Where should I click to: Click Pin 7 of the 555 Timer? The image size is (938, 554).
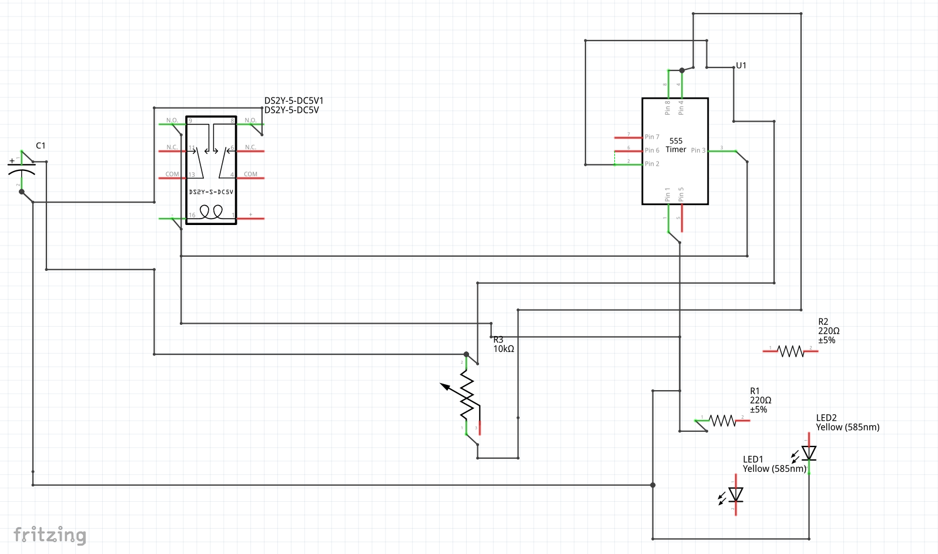pos(628,137)
